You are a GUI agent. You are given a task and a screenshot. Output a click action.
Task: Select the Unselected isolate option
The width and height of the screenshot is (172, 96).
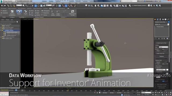pos(4,13)
